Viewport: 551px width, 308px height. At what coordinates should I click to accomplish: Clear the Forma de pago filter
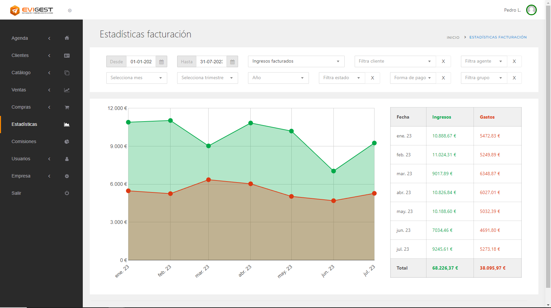coord(443,78)
